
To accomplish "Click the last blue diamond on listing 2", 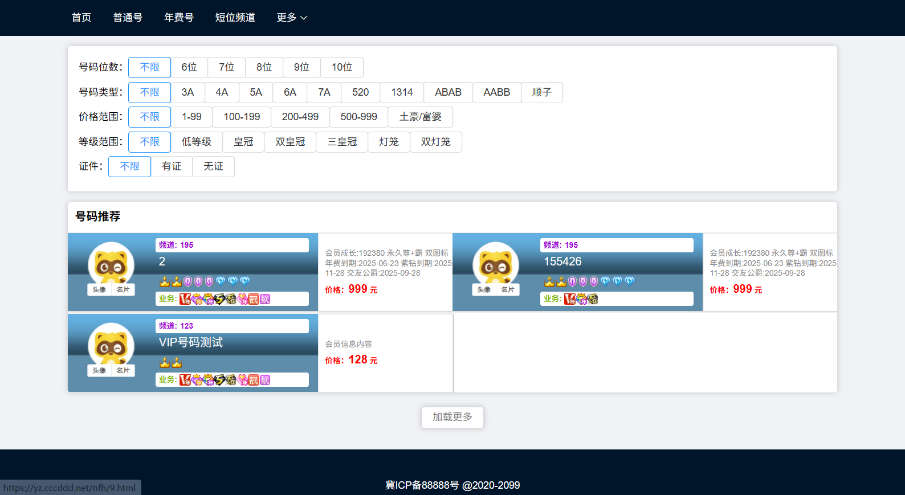I will tap(244, 281).
